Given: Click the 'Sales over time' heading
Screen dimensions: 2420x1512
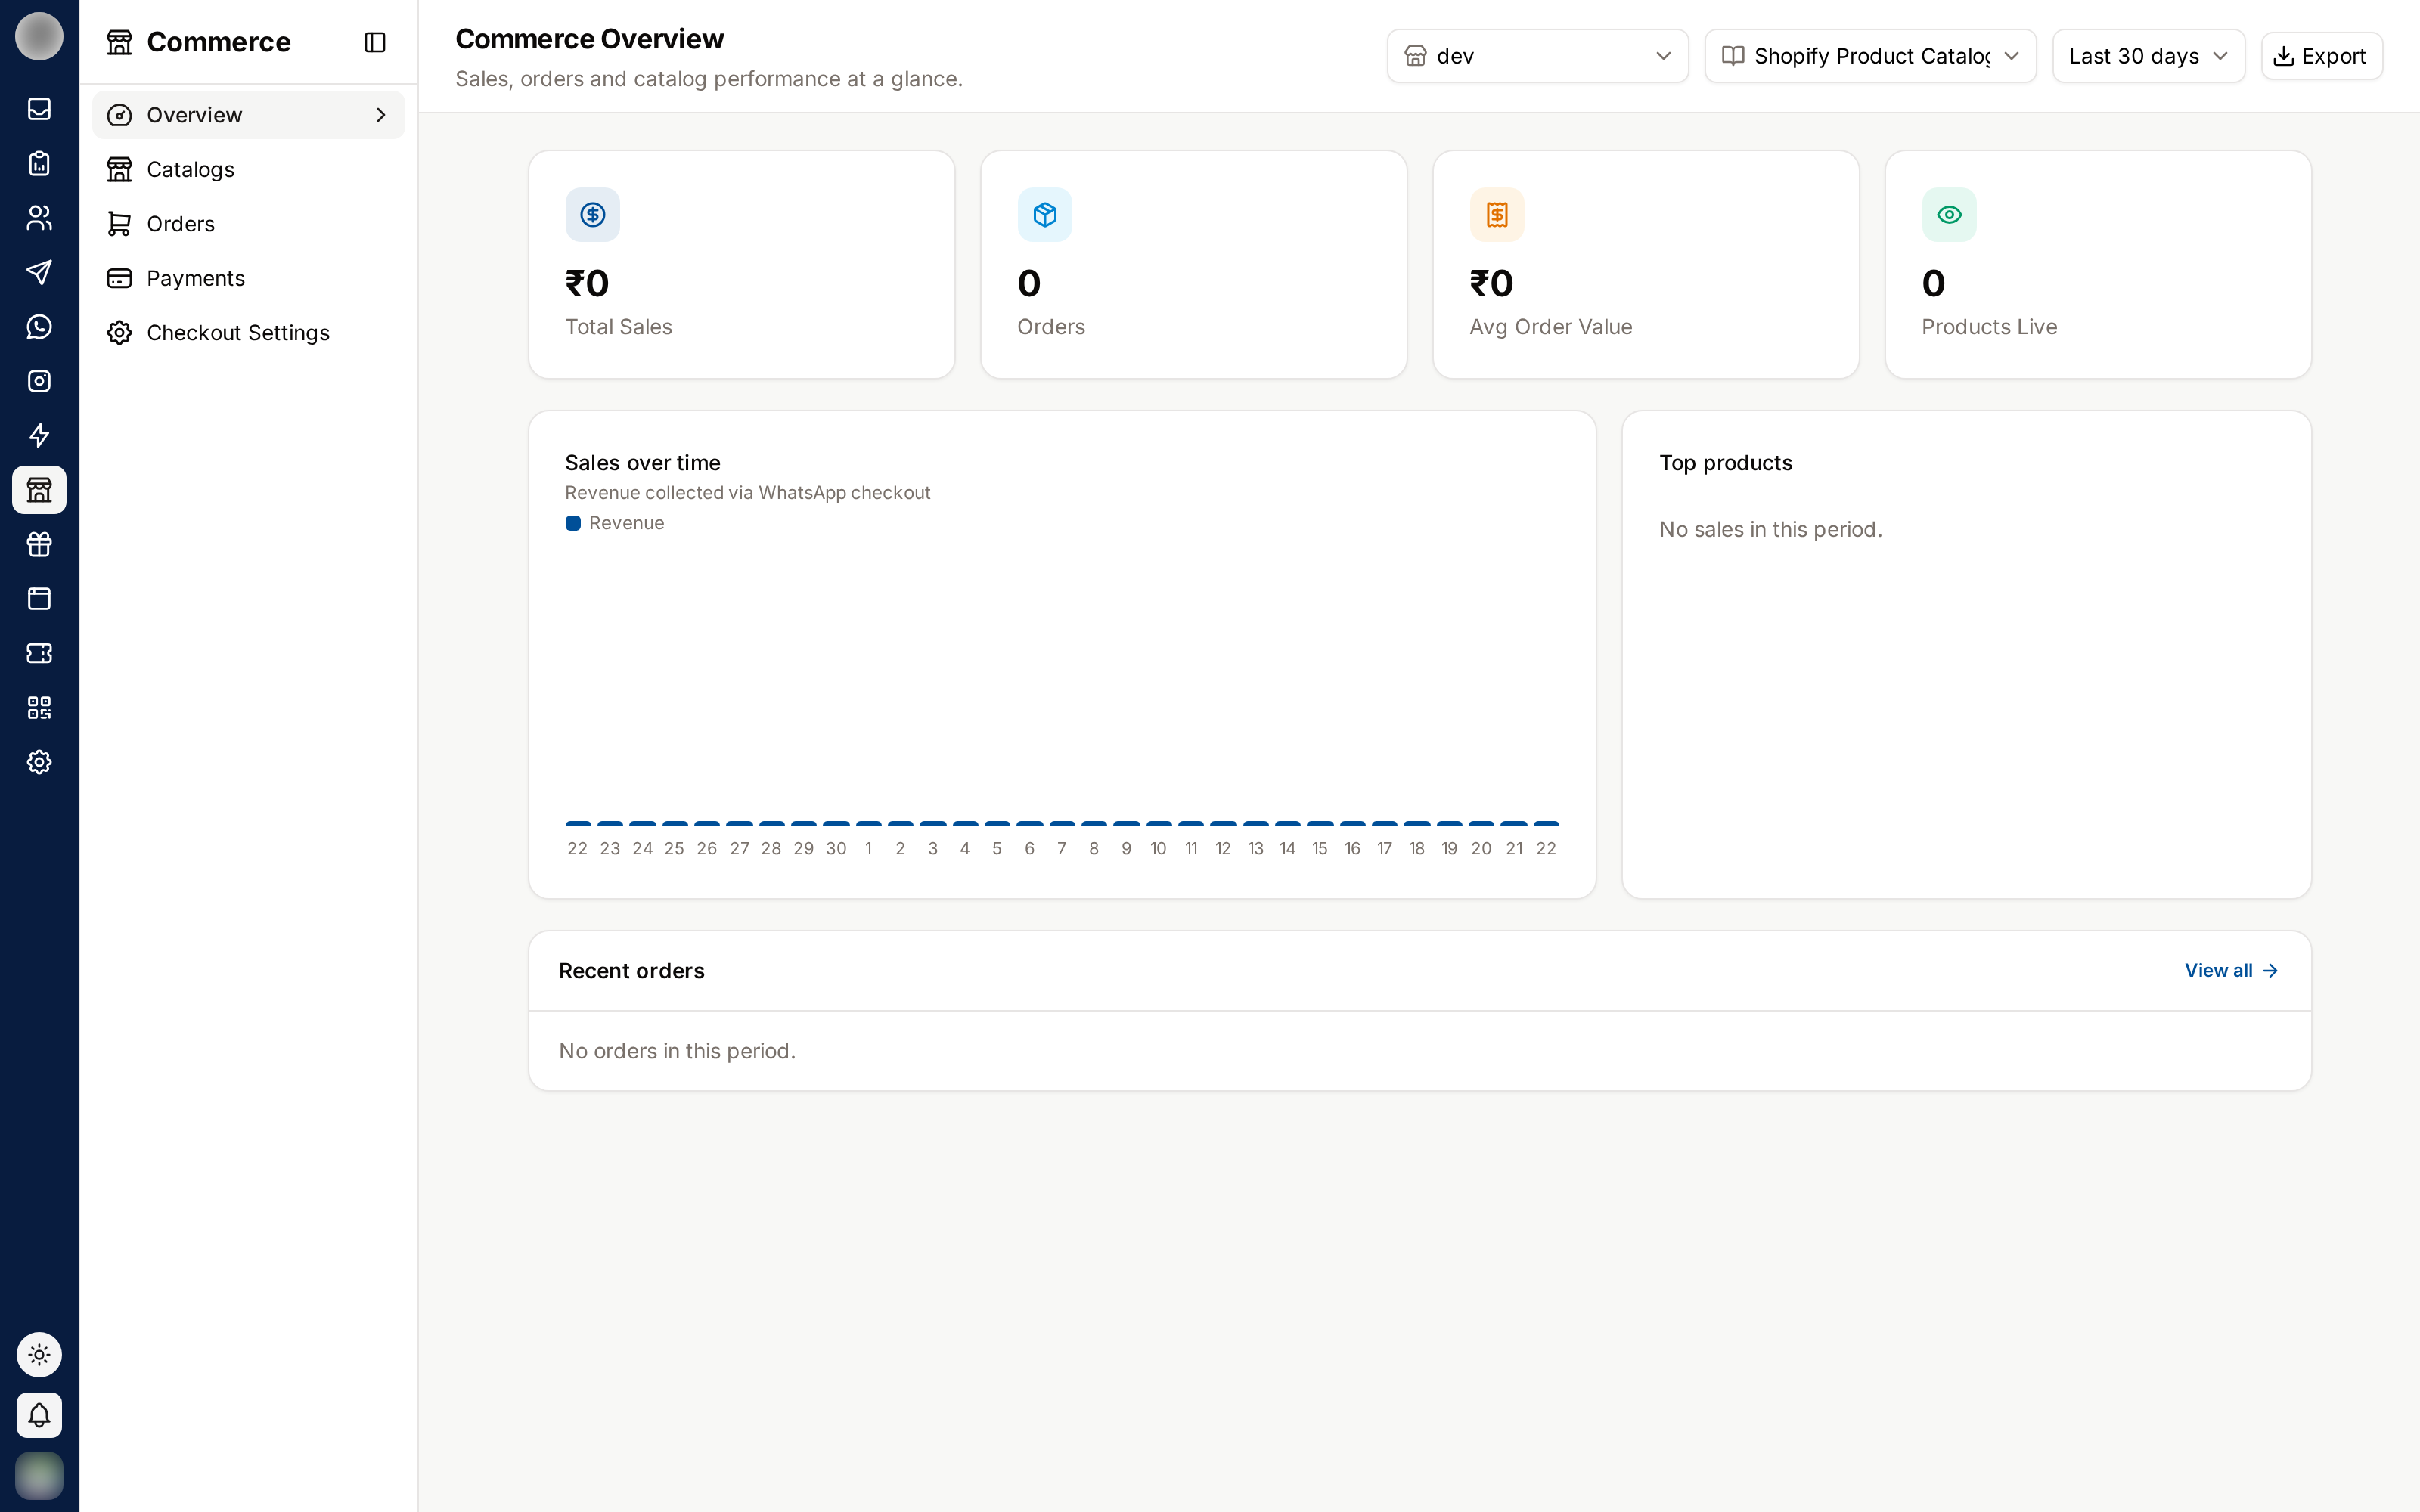Looking at the screenshot, I should click(642, 463).
